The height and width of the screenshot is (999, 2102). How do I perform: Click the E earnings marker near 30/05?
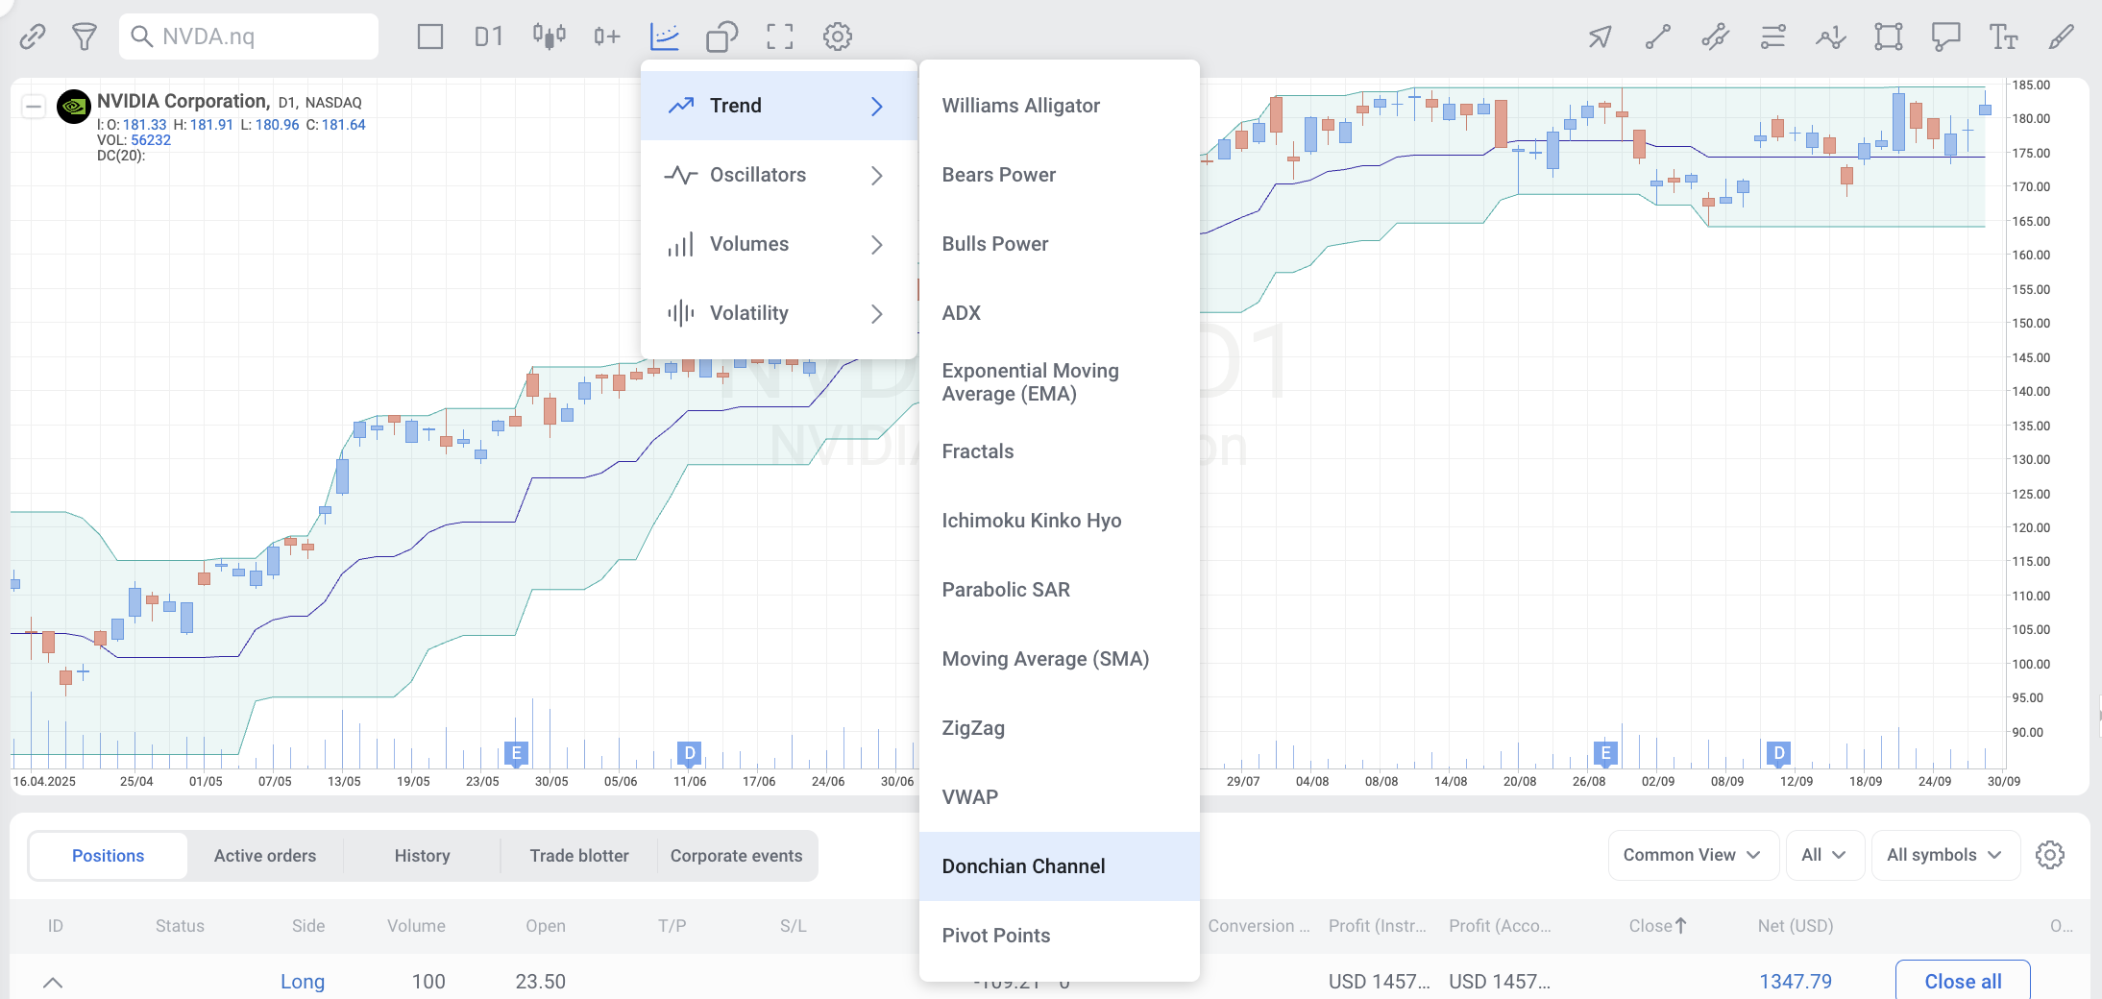516,753
